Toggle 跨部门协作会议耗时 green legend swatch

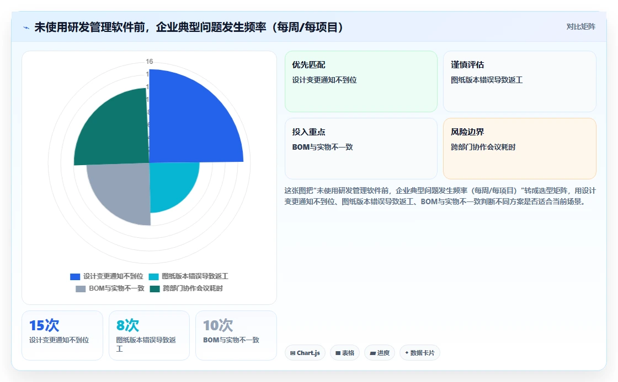click(x=154, y=289)
